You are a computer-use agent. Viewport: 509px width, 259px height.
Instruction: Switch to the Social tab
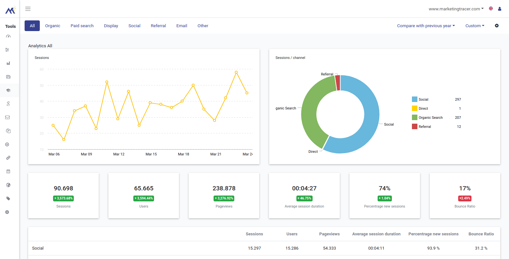click(x=134, y=26)
